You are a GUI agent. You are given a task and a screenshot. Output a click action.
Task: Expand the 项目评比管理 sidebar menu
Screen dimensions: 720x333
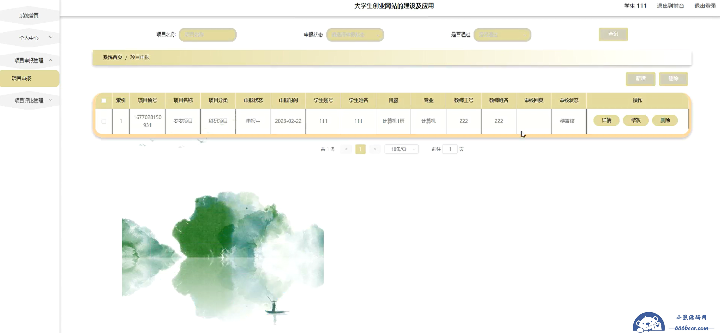point(29,100)
